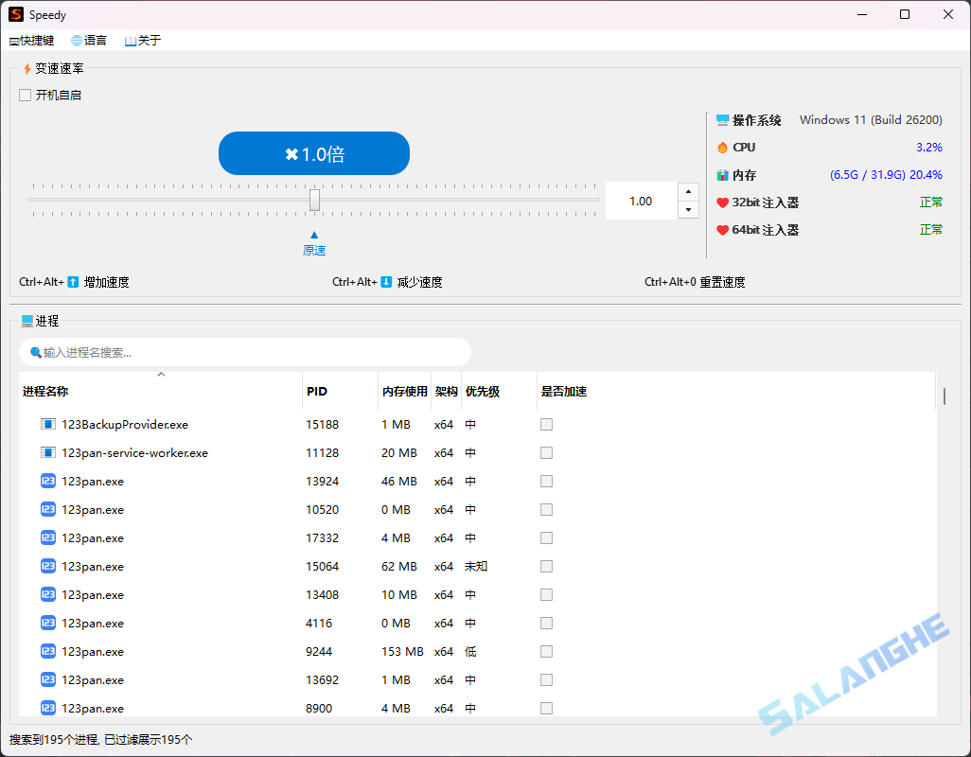
Task: Click the 原速 reset label under the slider
Action: pos(313,250)
